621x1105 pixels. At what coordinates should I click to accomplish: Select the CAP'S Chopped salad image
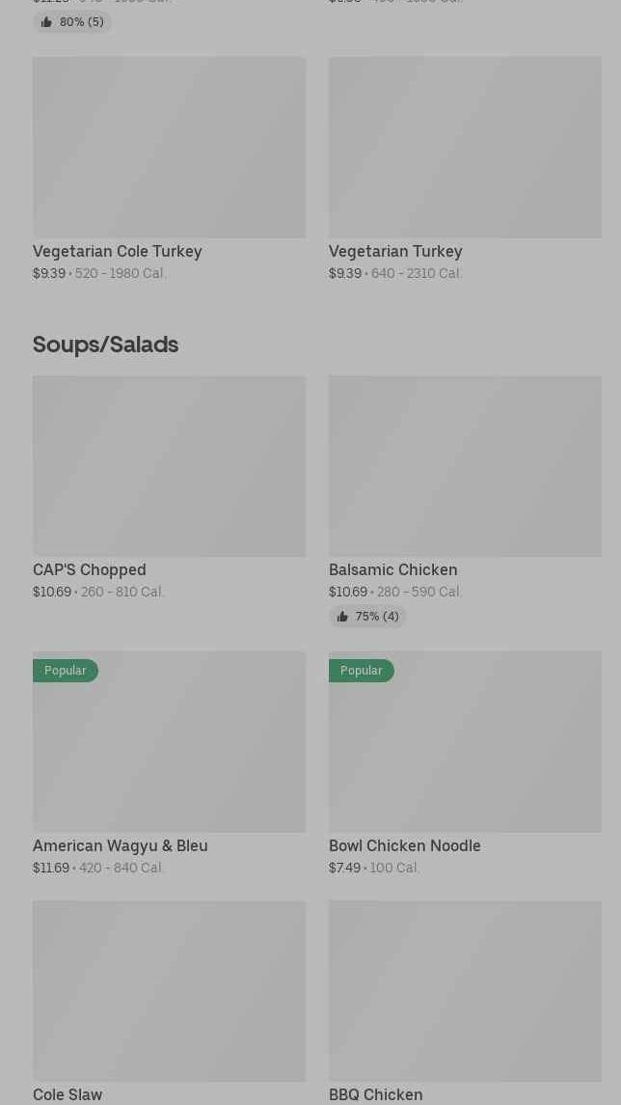(x=169, y=466)
